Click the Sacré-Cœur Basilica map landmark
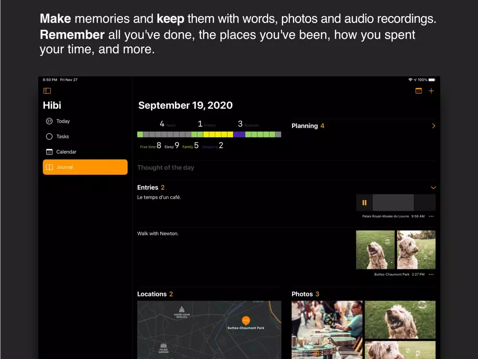This screenshot has height=359, width=478. click(x=182, y=312)
